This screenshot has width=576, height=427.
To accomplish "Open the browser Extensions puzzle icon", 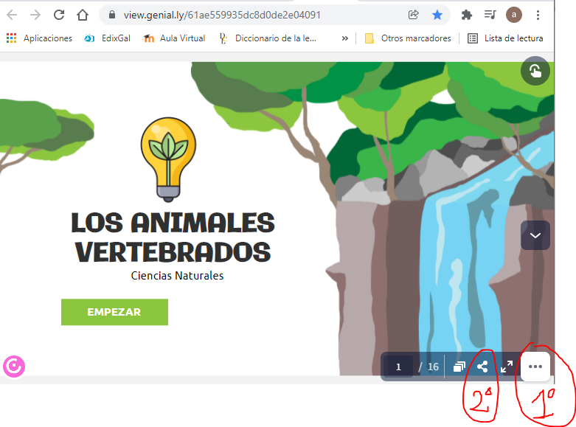I will [466, 15].
